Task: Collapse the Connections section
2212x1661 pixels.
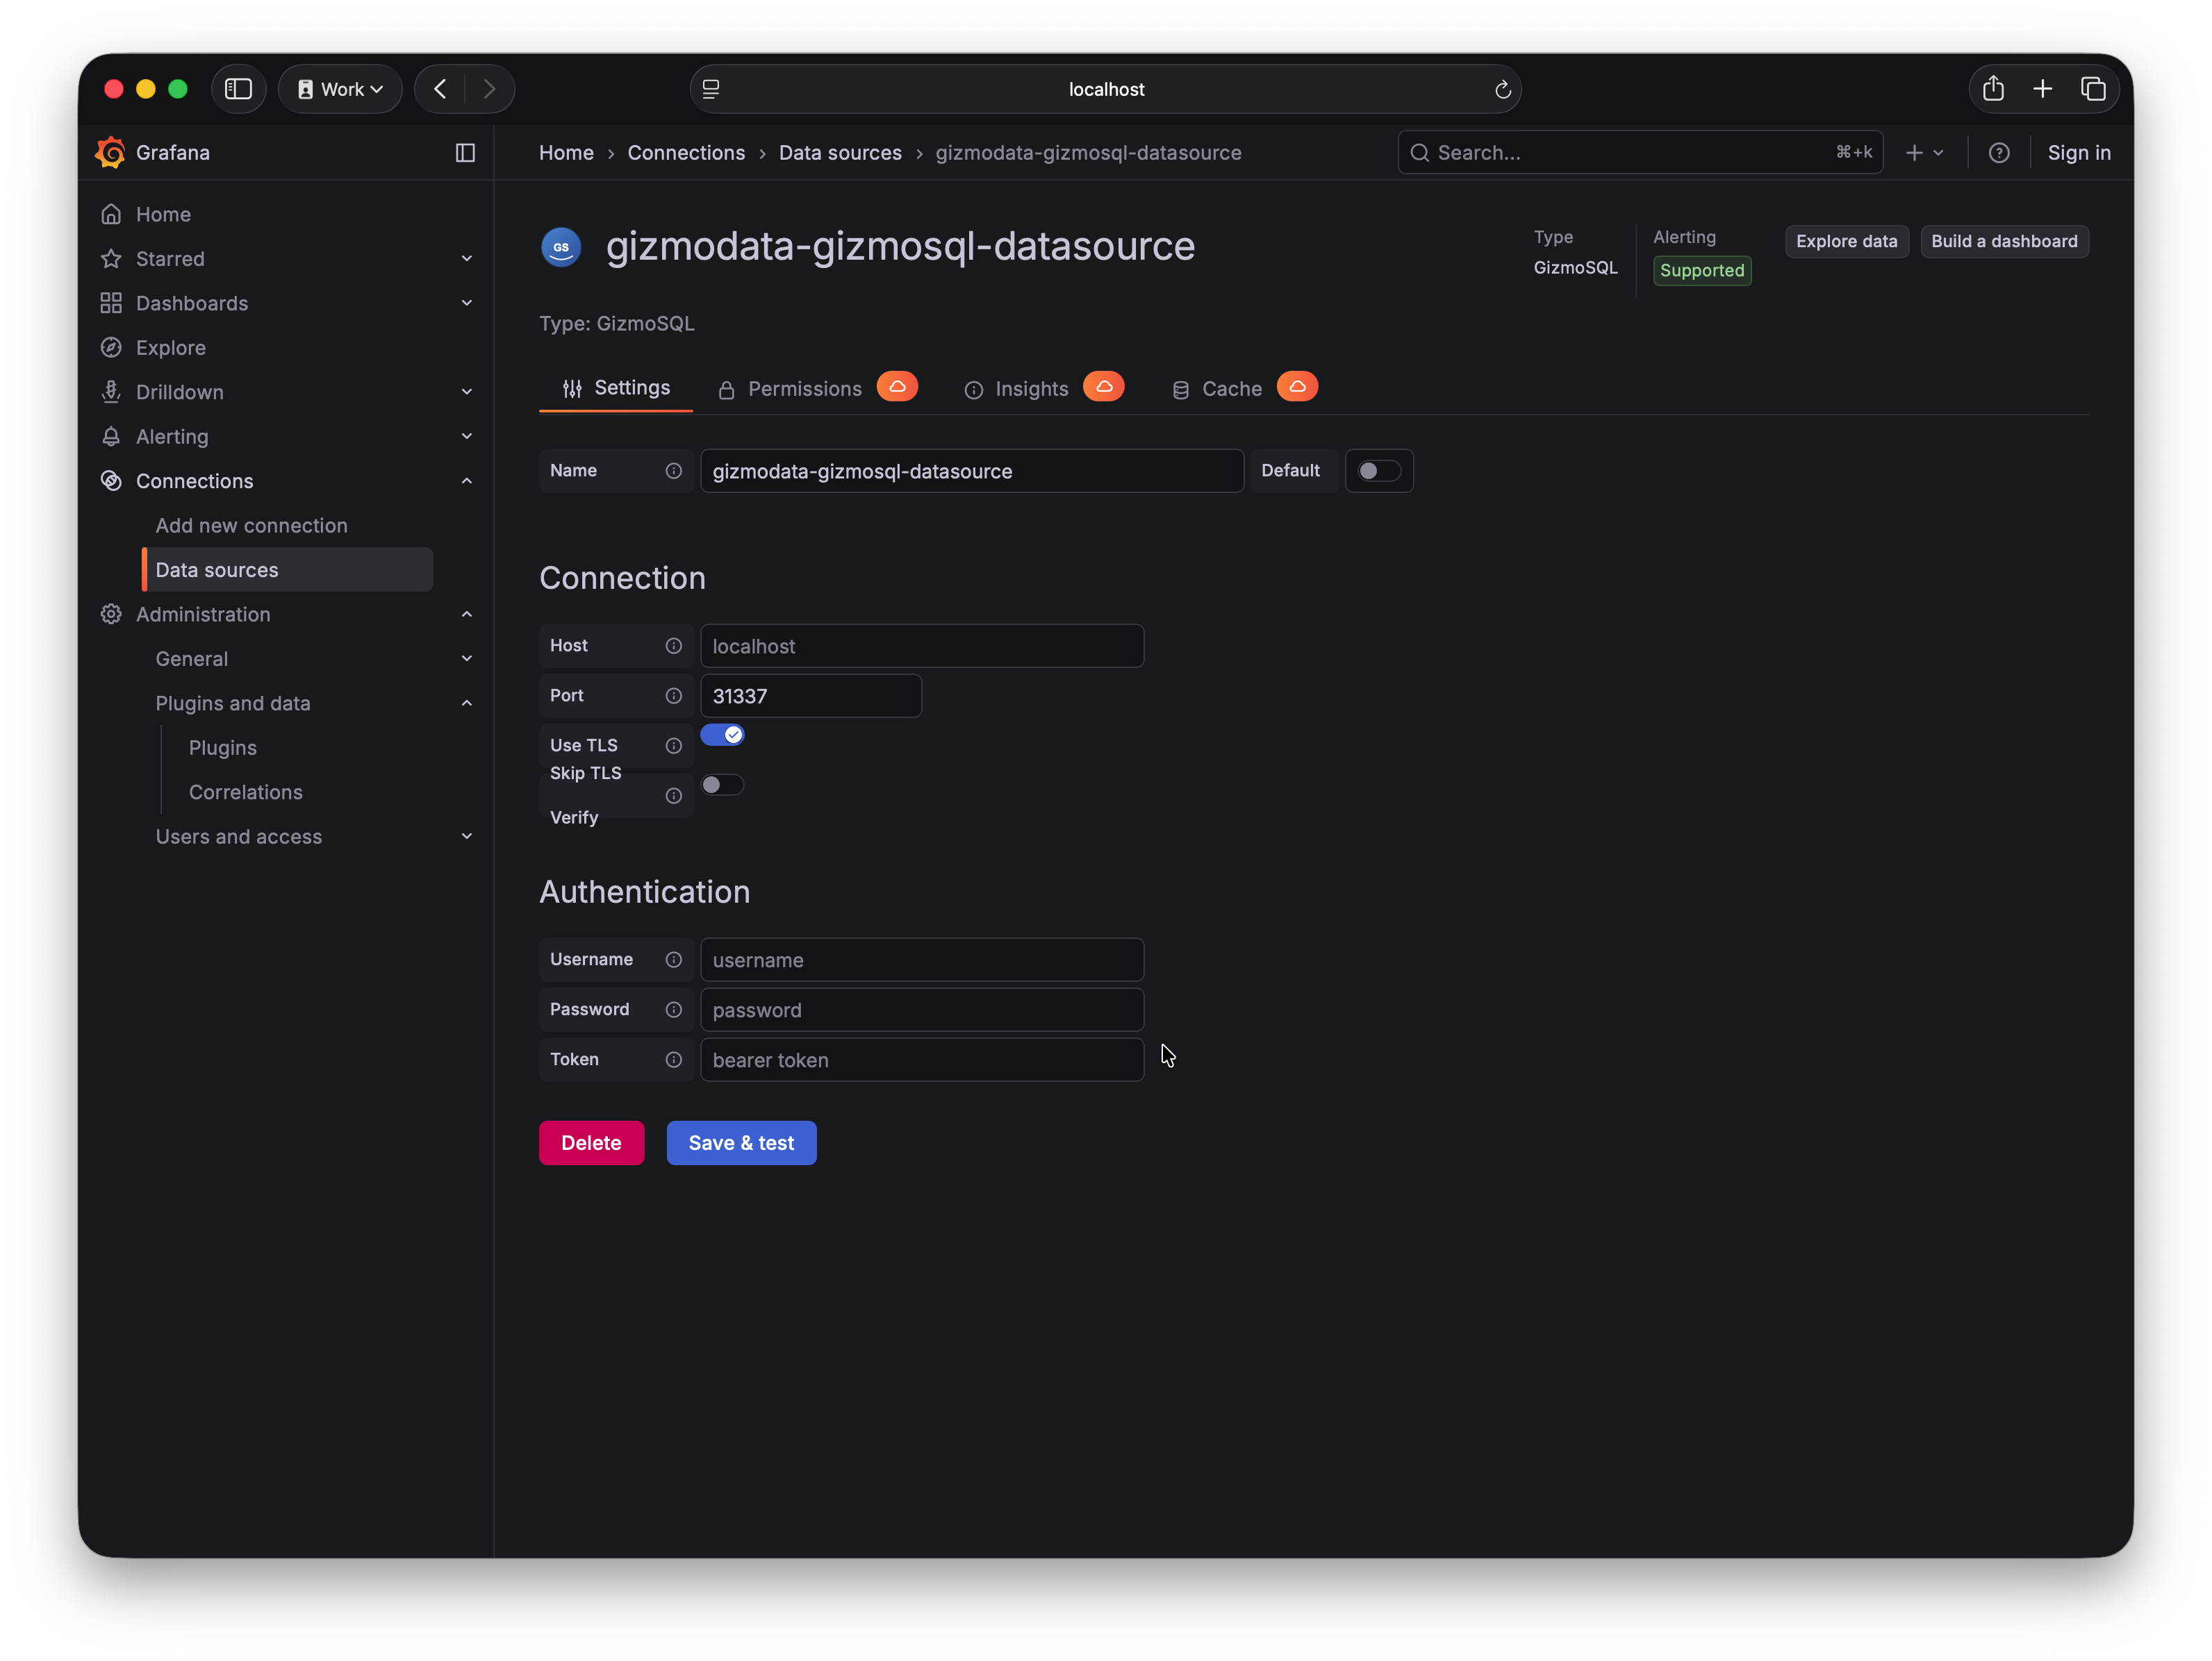Action: 466,481
